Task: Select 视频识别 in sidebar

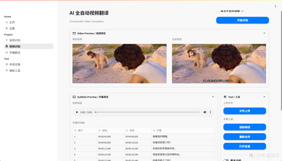Action: click(29, 47)
